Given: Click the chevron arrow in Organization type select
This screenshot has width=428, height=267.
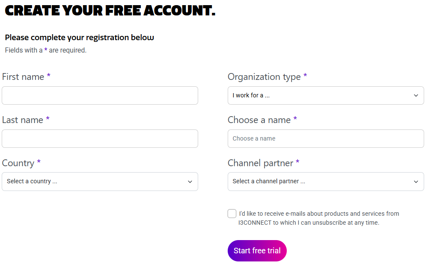Looking at the screenshot, I should point(416,96).
